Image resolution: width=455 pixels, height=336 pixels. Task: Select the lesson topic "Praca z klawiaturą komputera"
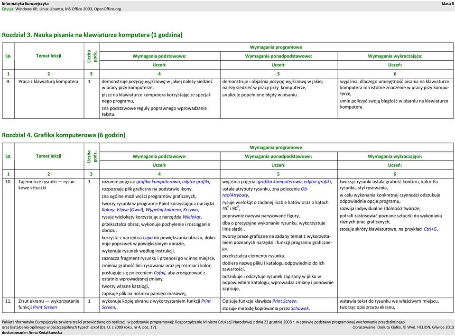click(48, 82)
